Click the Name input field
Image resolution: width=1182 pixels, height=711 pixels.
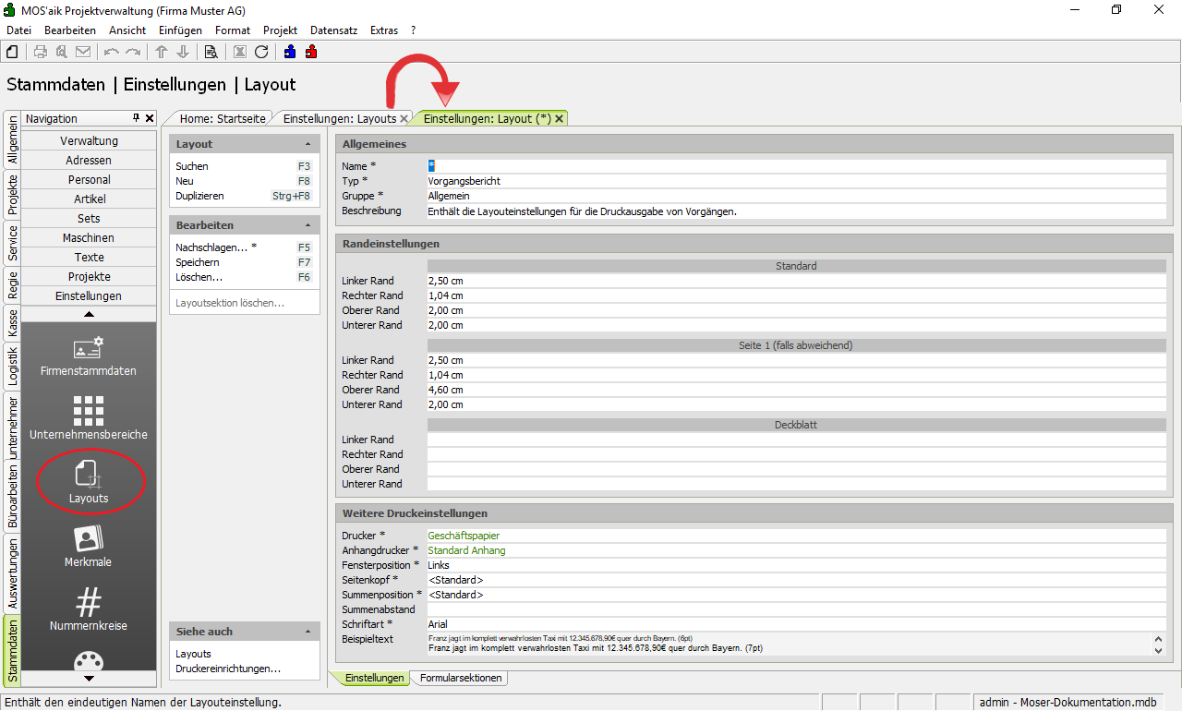coord(796,166)
